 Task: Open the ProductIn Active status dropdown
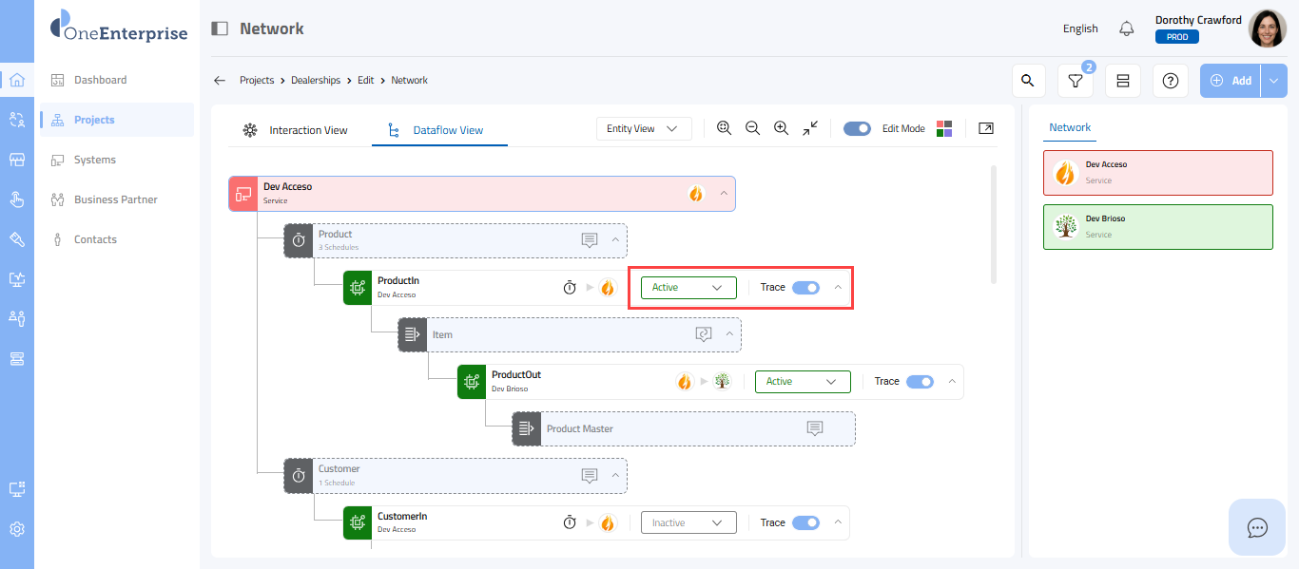point(688,288)
